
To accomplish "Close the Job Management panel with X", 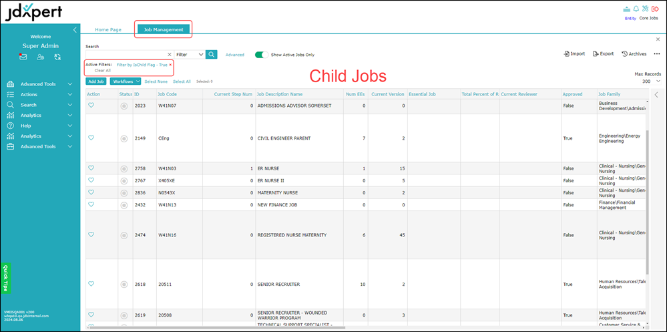I will tap(658, 39).
